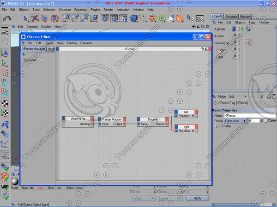Image resolution: width=277 pixels, height=207 pixels.
Task: Toggle the Enable checkbox
Action: coord(217,126)
